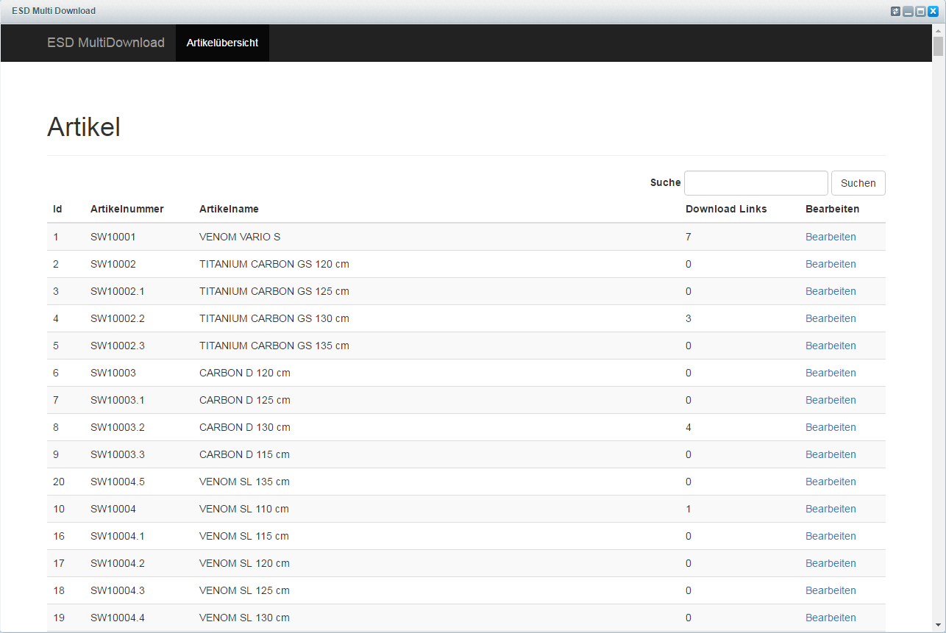This screenshot has height=633, width=946.
Task: Click Id 19 in the table
Action: 59,618
